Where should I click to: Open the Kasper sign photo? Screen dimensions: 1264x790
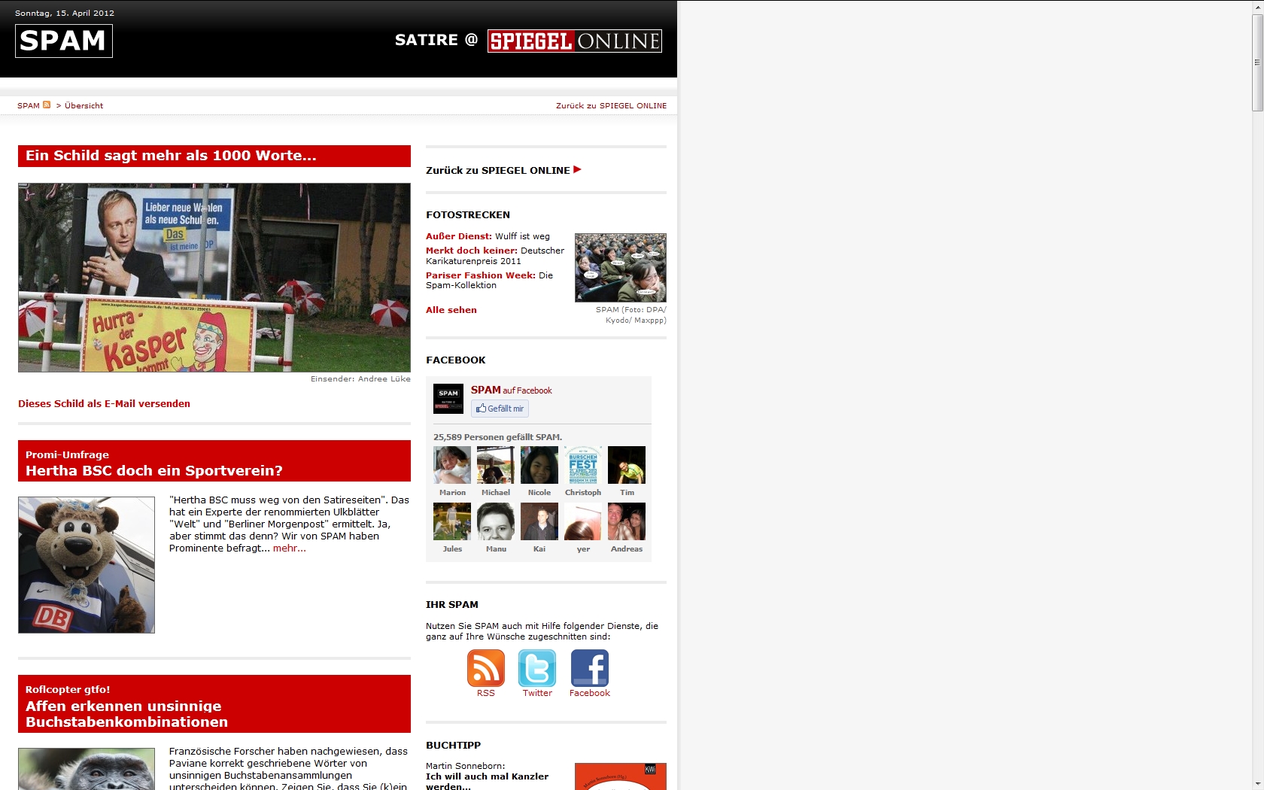click(x=214, y=278)
